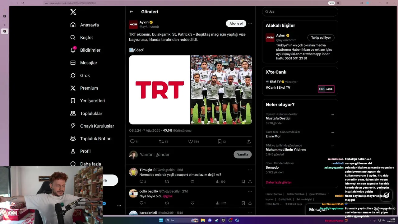The image size is (398, 224).
Task: Open options for Muhammed Emin Yıldırım trend
Action: click(332, 146)
